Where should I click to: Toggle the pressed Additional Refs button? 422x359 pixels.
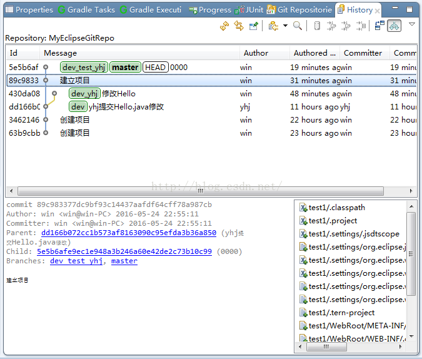394,26
